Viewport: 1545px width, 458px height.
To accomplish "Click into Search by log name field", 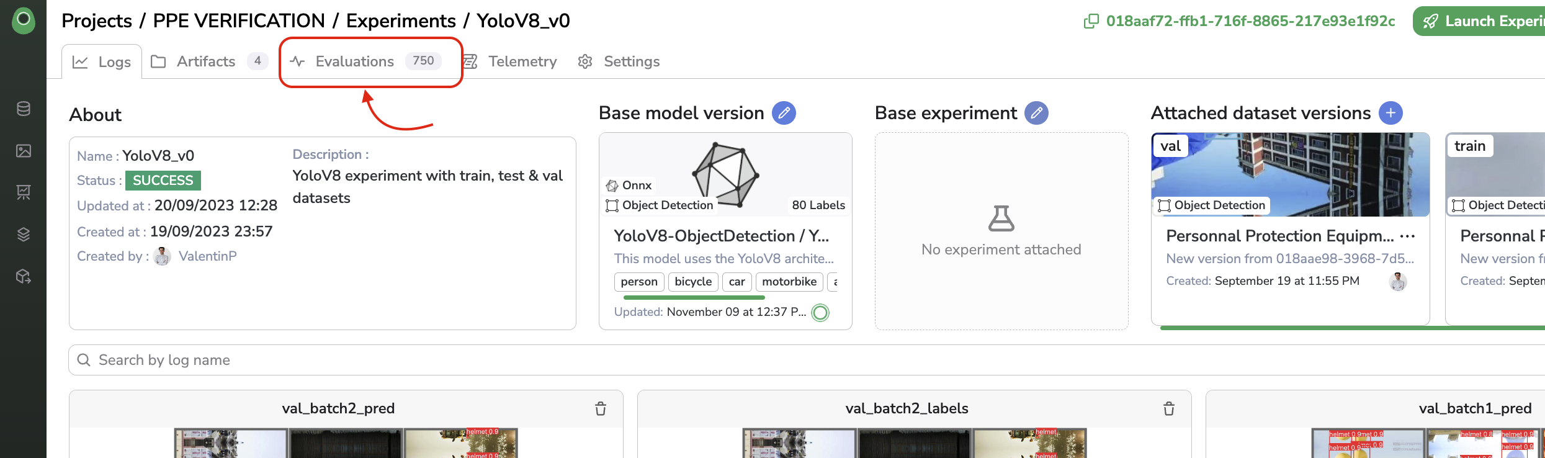I will tap(807, 360).
